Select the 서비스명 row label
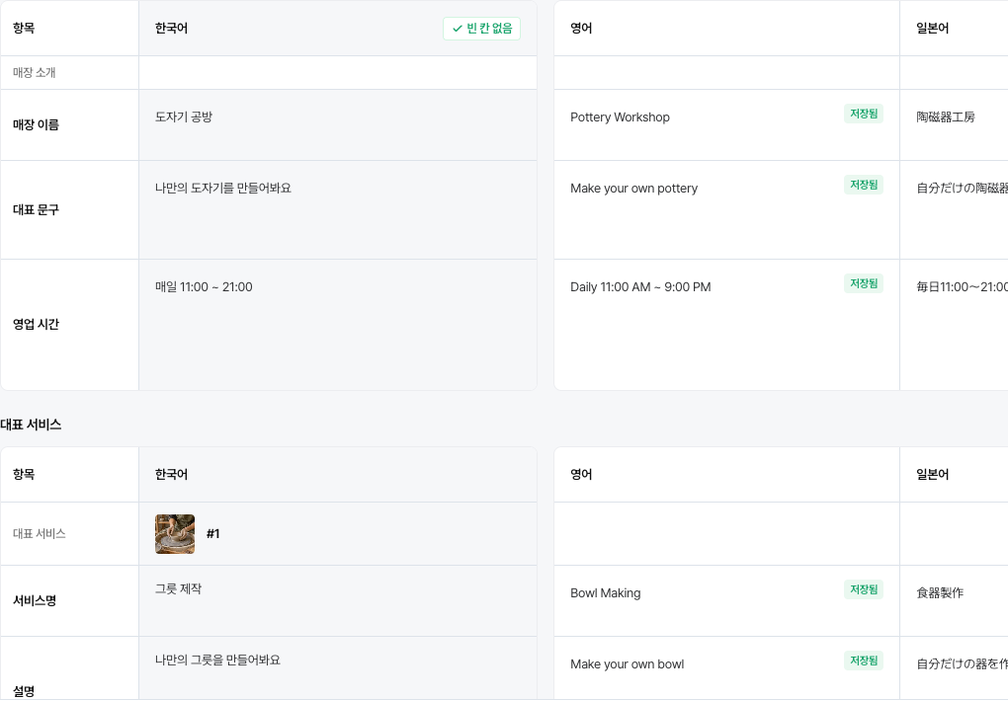The width and height of the screenshot is (1008, 701). coord(35,600)
